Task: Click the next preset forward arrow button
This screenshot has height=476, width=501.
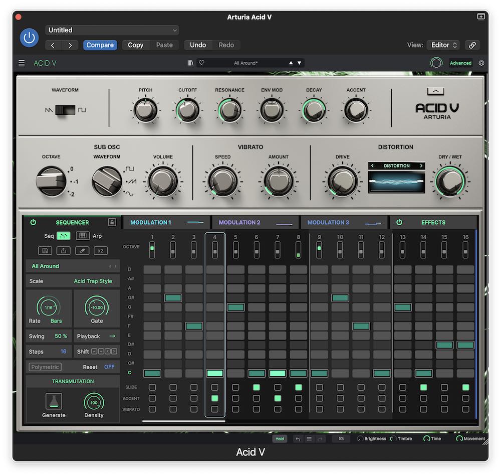Action: coord(70,45)
